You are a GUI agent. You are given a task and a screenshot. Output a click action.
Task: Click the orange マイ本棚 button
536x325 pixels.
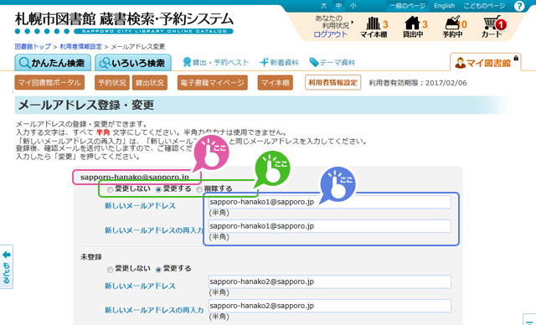pos(276,83)
